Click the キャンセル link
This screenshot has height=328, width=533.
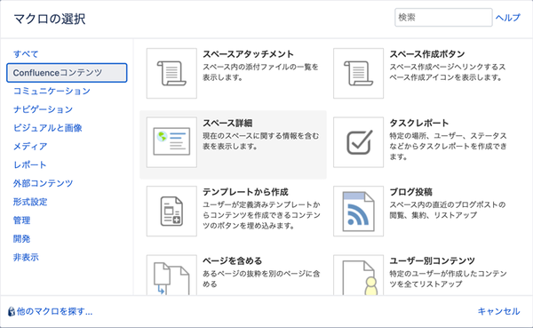tap(498, 311)
